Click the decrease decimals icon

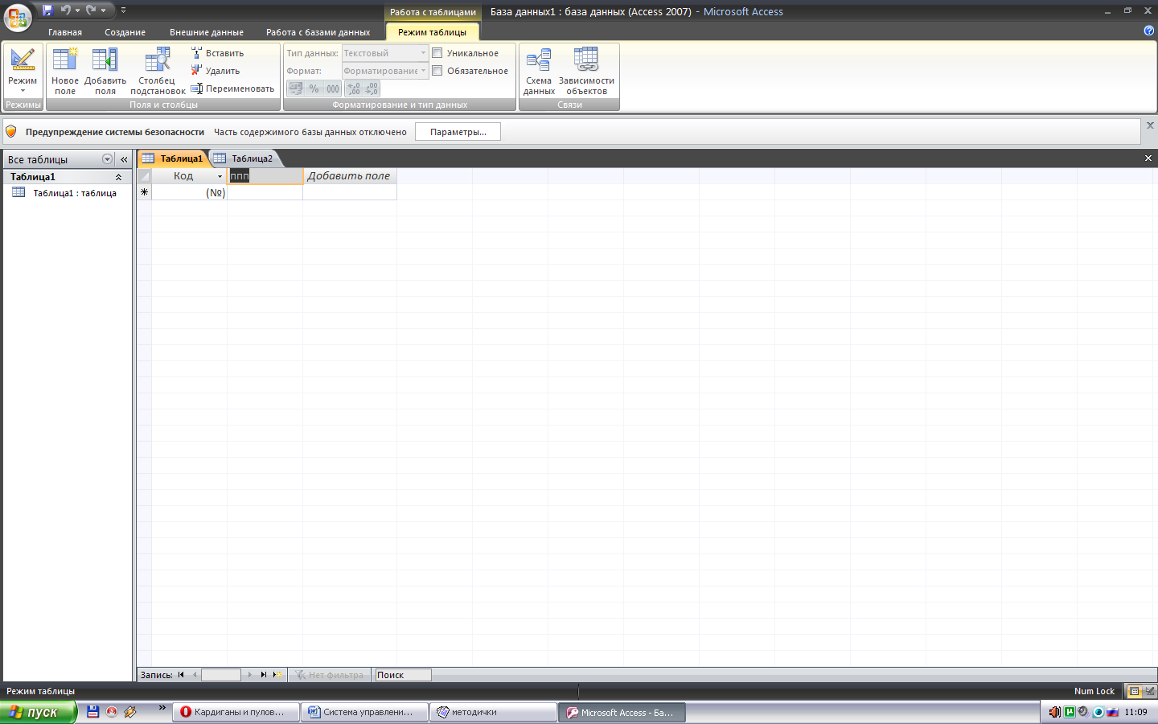372,88
